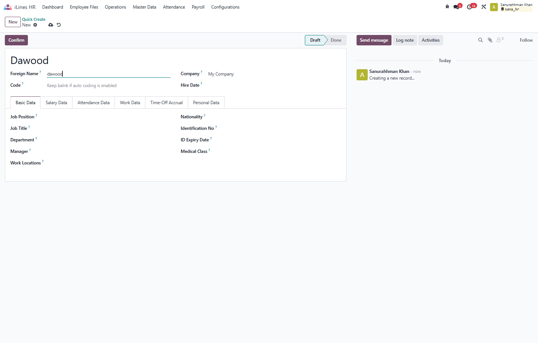Open attachments using the paperclip icon

point(490,40)
